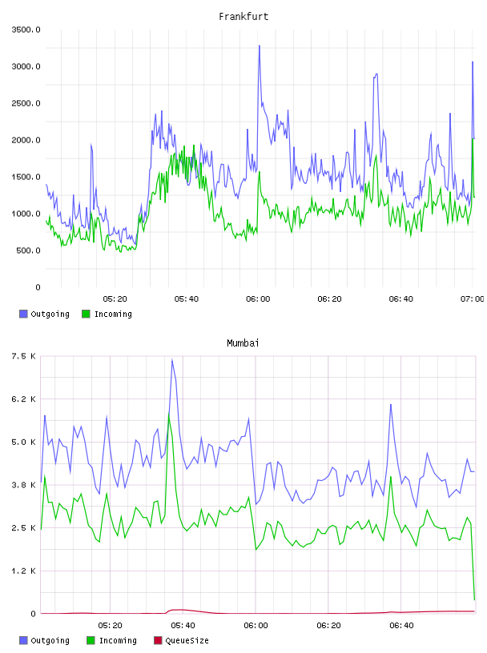Click the Outgoing label in Mumbai legend
This screenshot has width=487, height=653.
(x=50, y=640)
